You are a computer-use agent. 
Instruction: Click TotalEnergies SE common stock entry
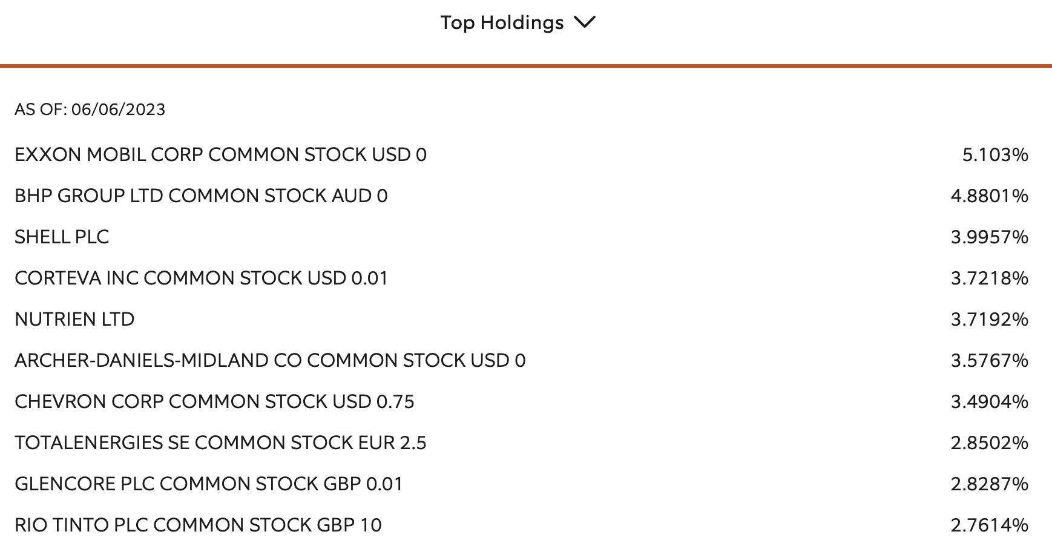(220, 443)
